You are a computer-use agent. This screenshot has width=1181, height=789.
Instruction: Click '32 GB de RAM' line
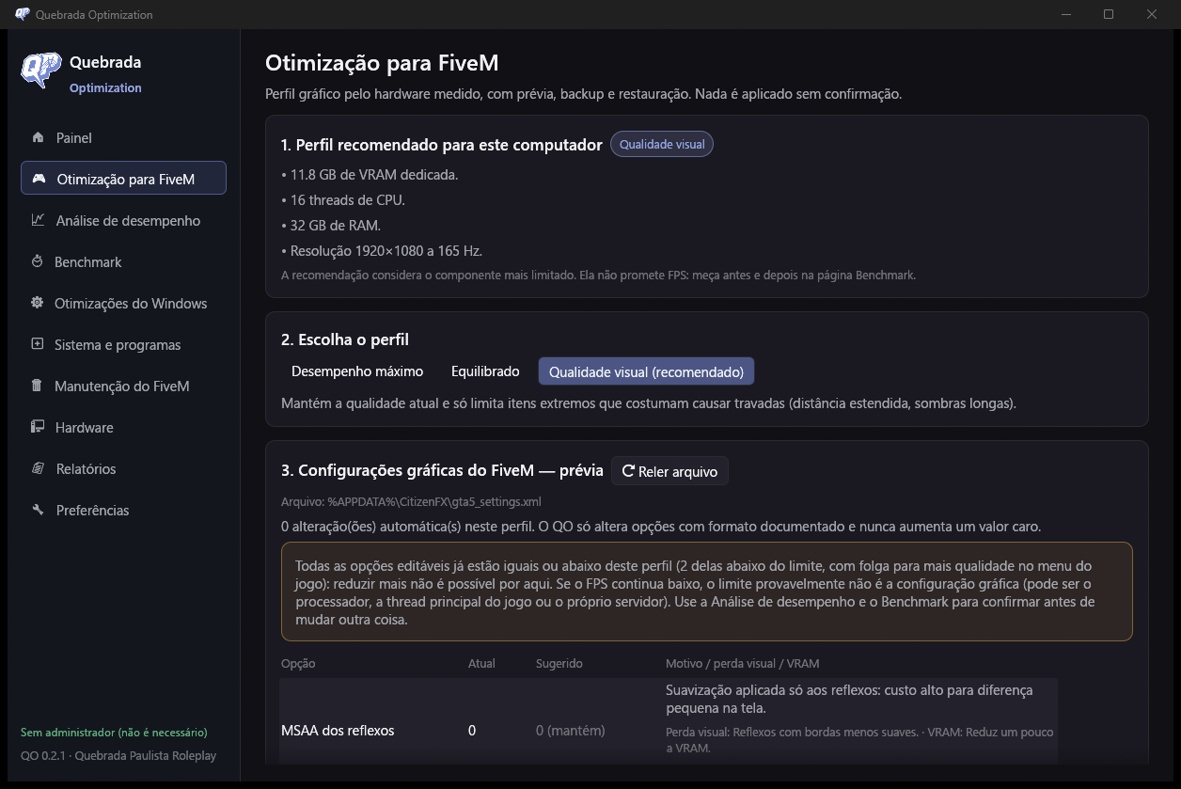[330, 226]
